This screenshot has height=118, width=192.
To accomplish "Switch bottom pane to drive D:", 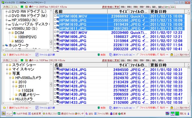I will click(x=130, y=60).
